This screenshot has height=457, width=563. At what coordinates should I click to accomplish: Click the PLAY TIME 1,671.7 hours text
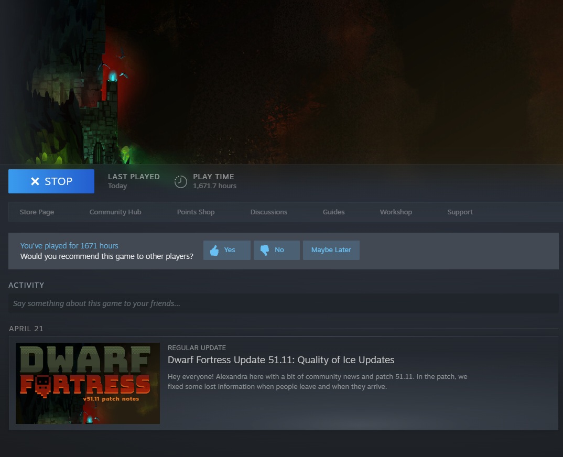(x=214, y=181)
